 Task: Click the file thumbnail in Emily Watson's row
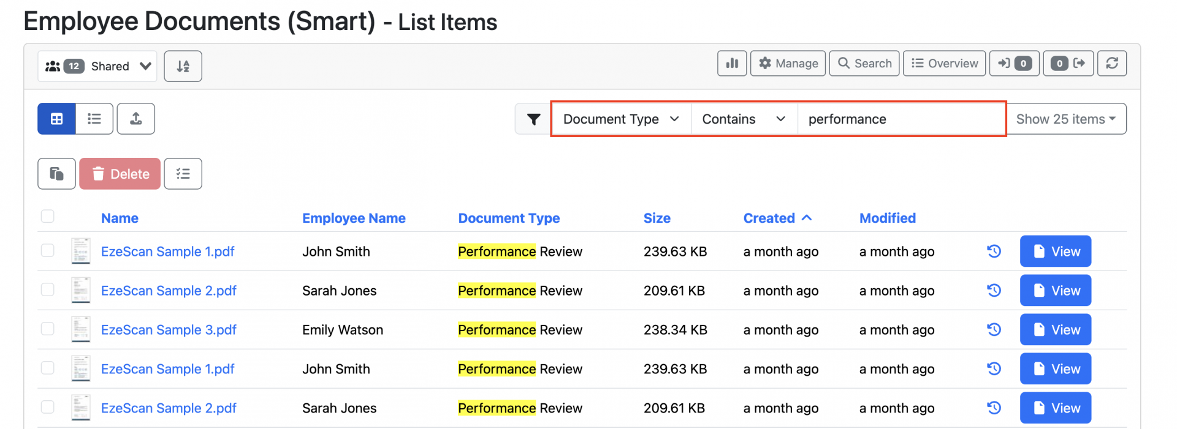pyautogui.click(x=80, y=329)
